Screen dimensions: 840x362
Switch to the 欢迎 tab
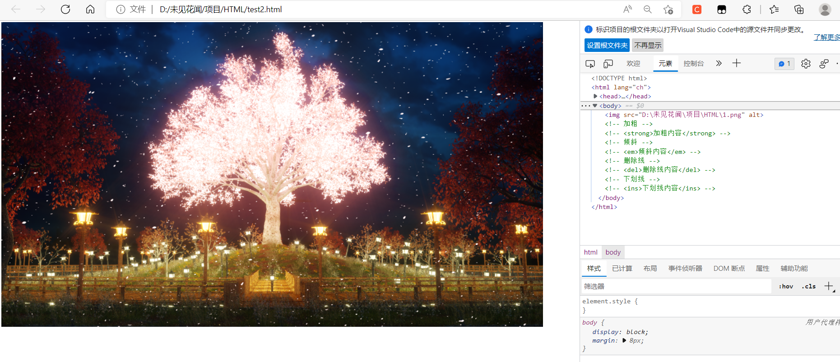click(x=633, y=64)
